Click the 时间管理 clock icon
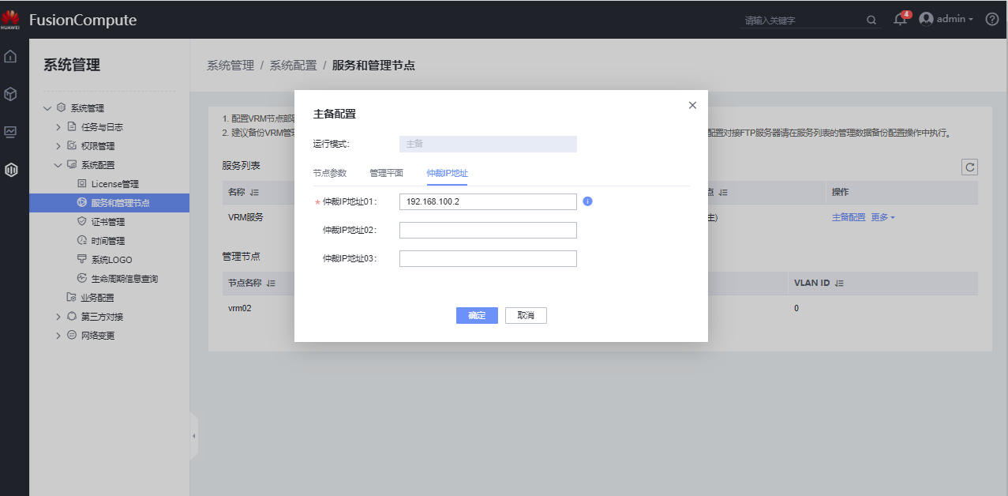 [81, 241]
